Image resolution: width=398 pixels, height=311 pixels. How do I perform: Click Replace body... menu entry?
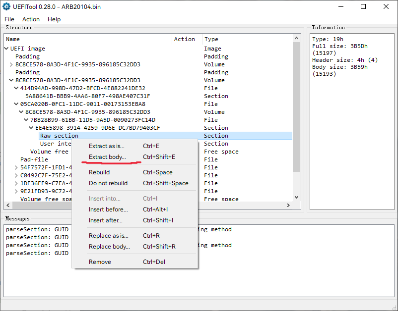109,247
